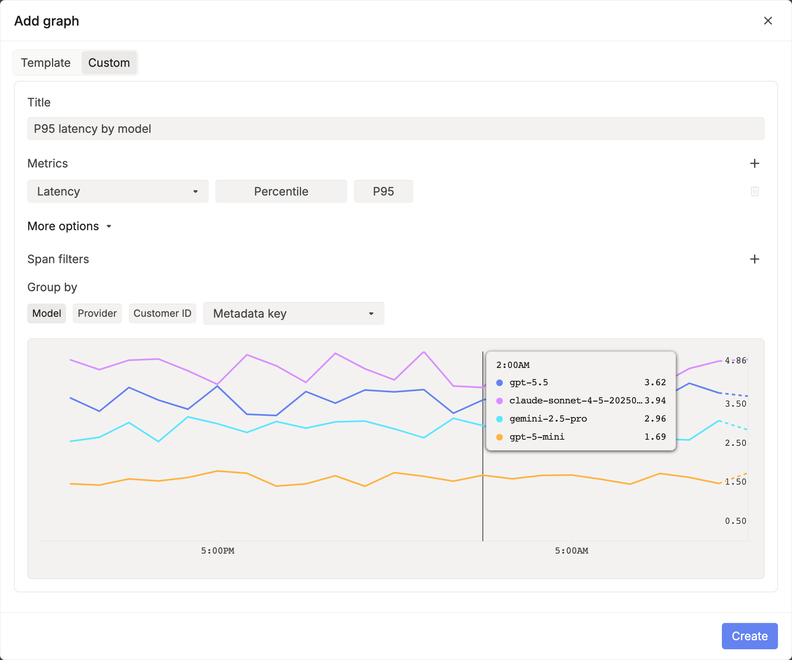Click the 4.86 y-axis value
This screenshot has width=792, height=660.
pos(735,361)
